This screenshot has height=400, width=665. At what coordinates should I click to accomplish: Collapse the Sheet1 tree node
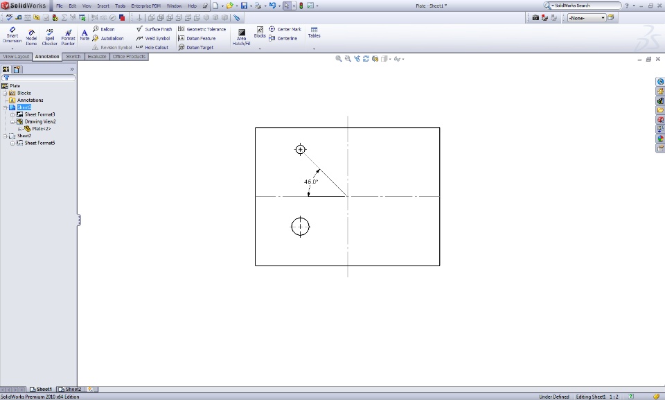[5, 108]
